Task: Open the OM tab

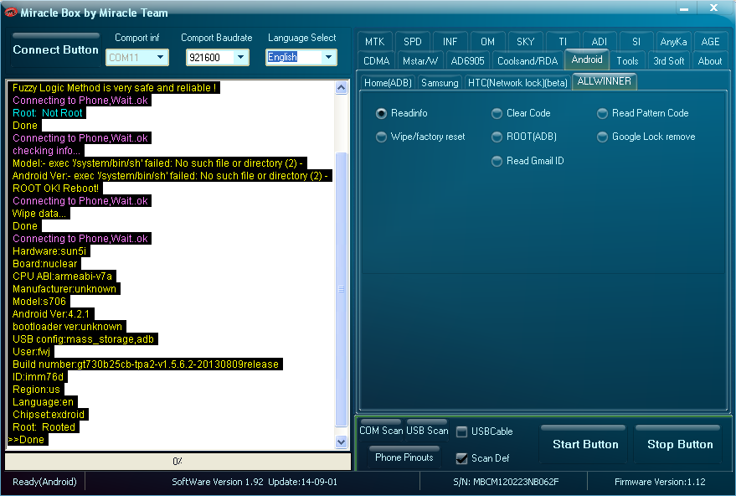Action: click(x=487, y=42)
